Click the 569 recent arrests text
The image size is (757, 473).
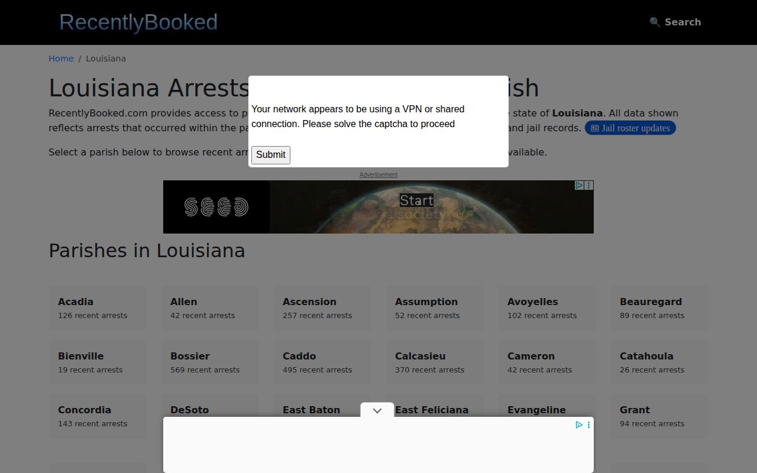205,370
